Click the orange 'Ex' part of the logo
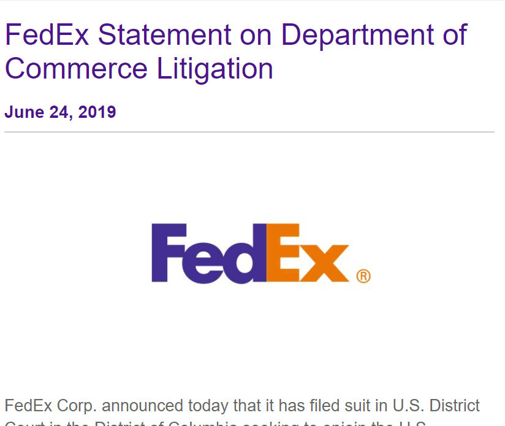505x426 pixels. click(306, 254)
